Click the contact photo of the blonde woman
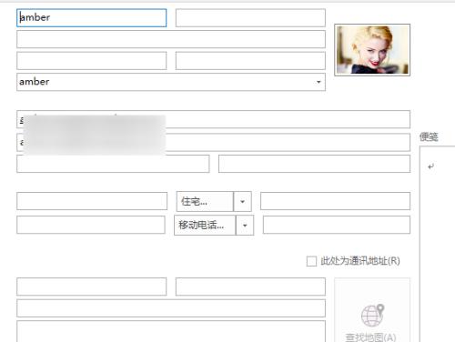Viewport: 455px width, 342px height. 372,50
